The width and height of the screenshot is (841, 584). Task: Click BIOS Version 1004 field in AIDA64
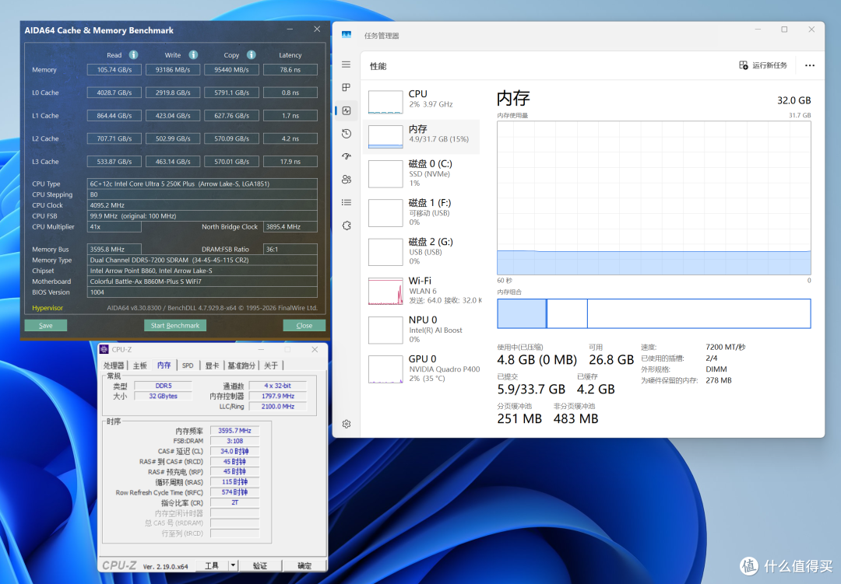coord(202,292)
